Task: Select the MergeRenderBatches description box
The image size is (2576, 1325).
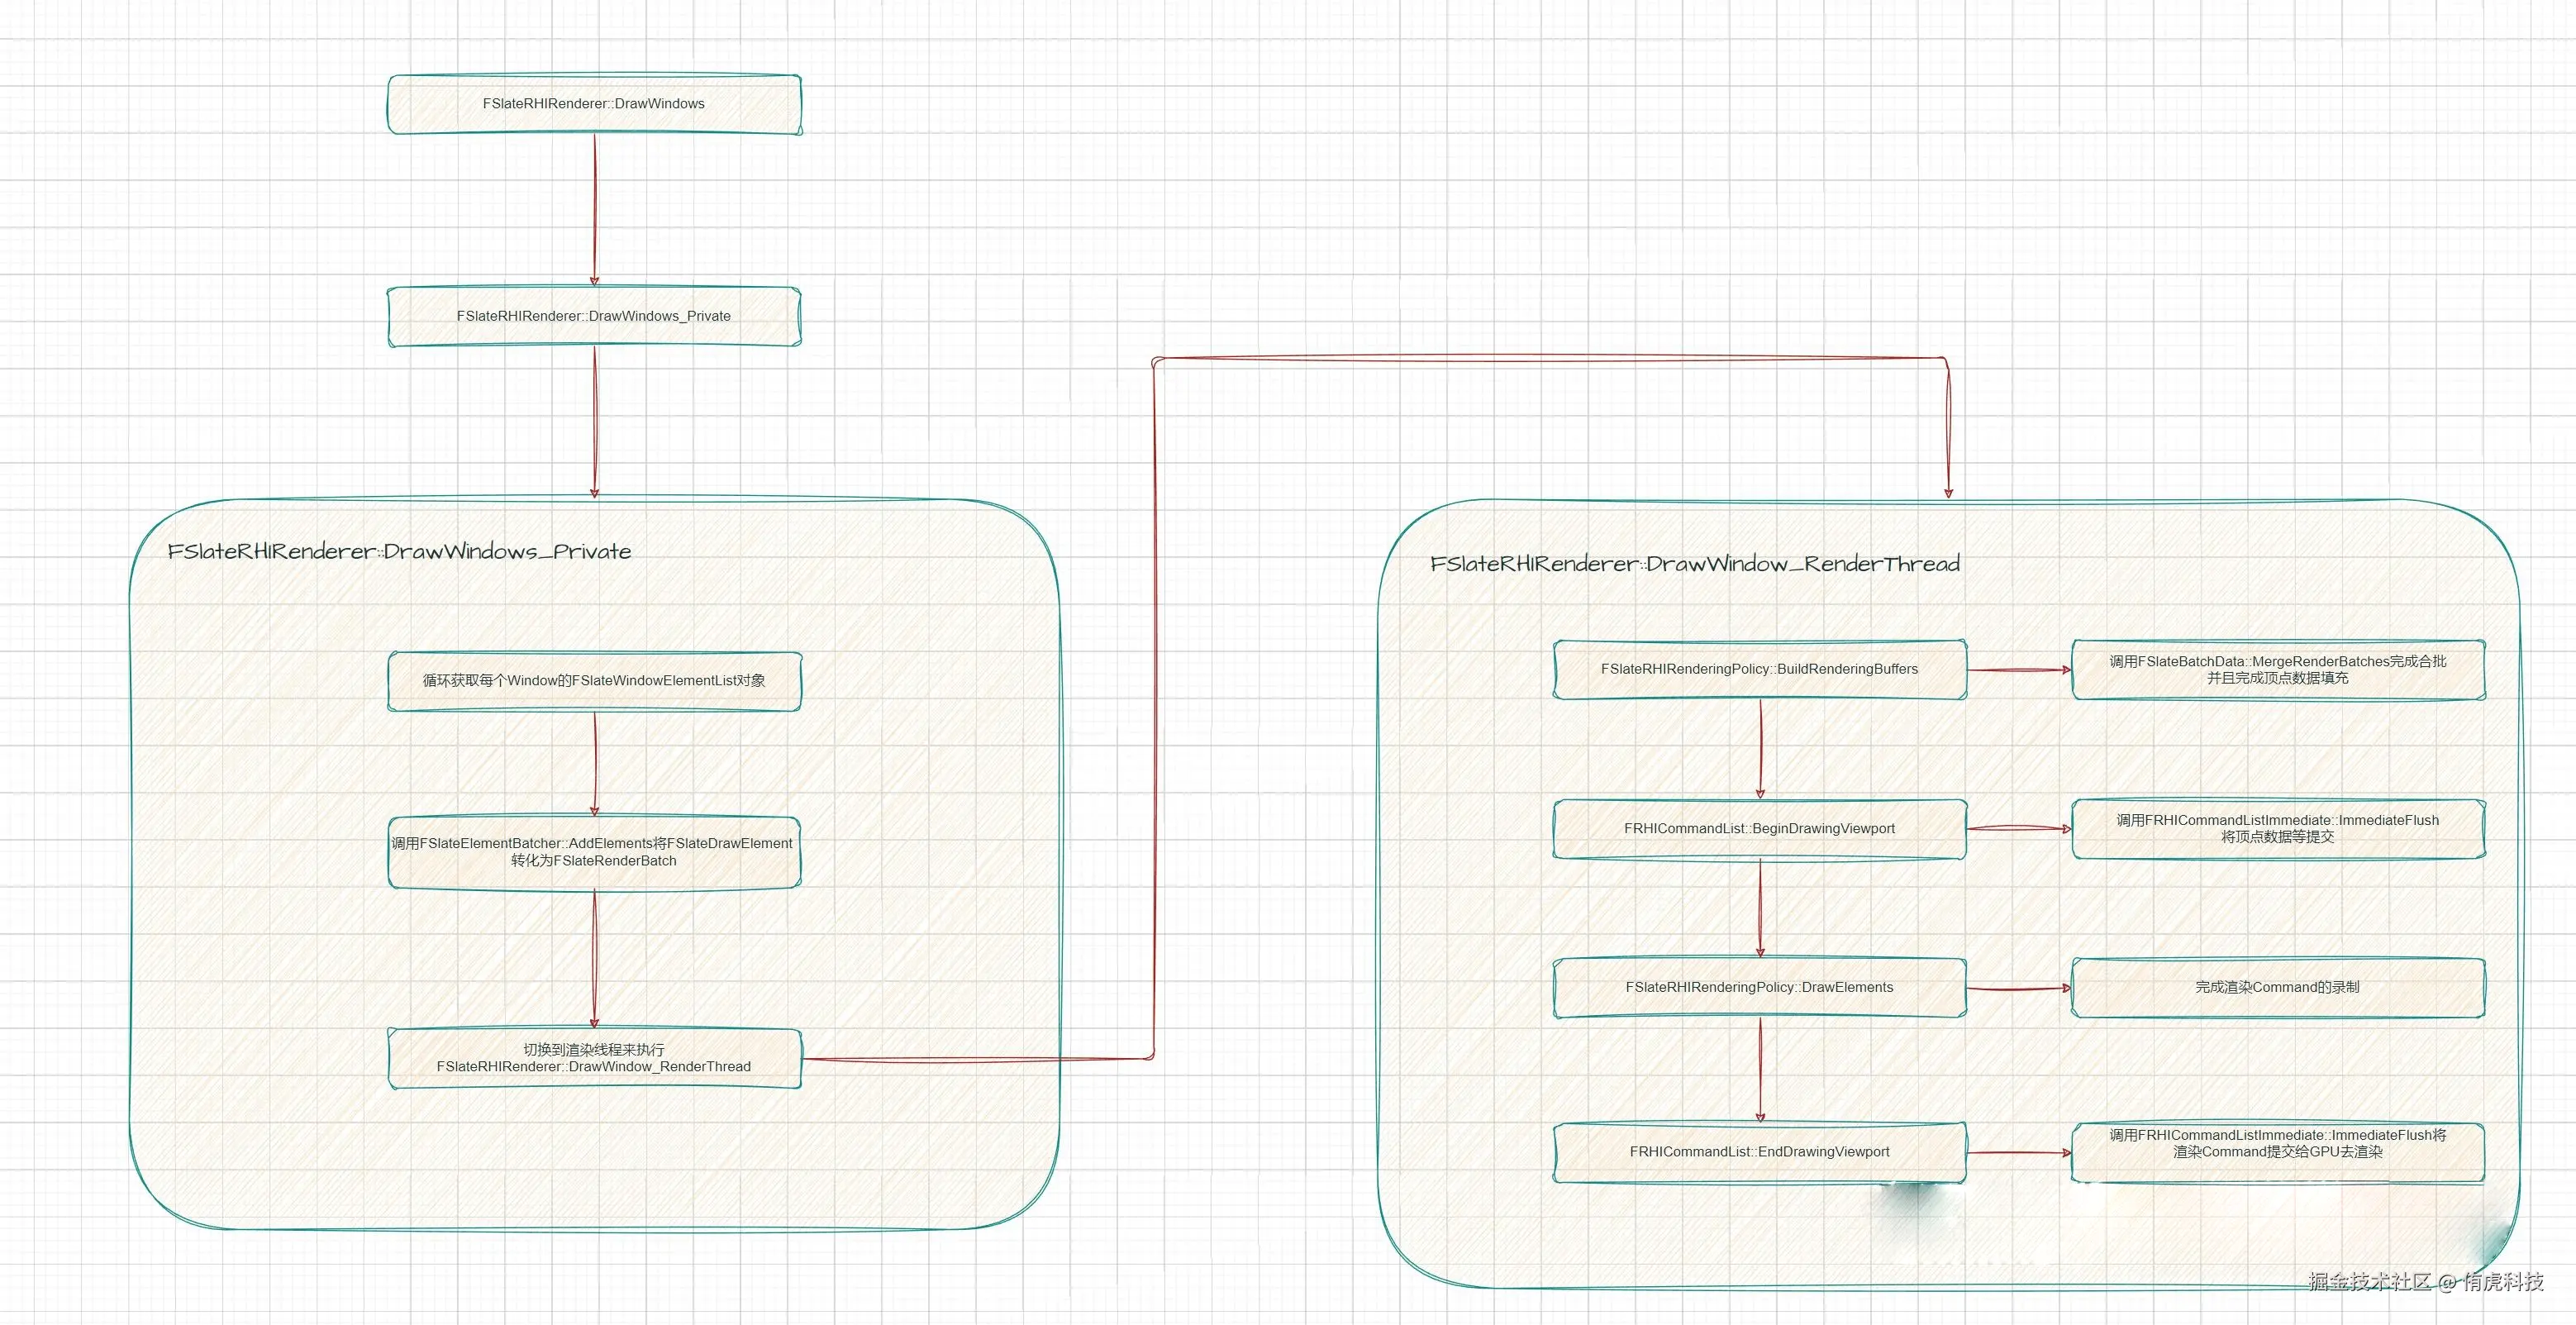Action: point(2277,669)
